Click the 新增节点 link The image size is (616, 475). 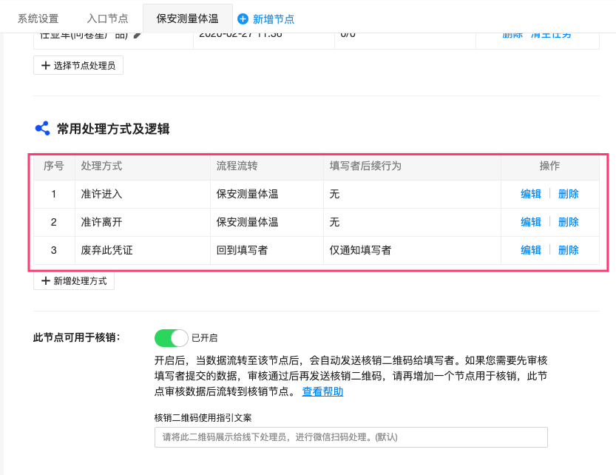[x=274, y=19]
